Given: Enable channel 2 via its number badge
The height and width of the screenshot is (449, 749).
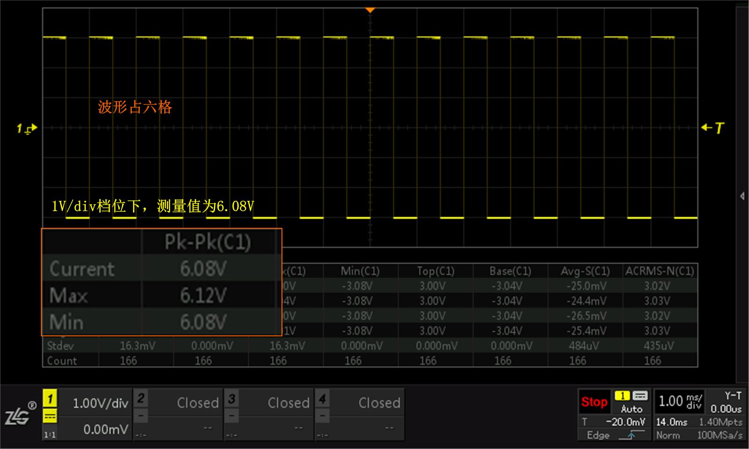Looking at the screenshot, I should 141,399.
